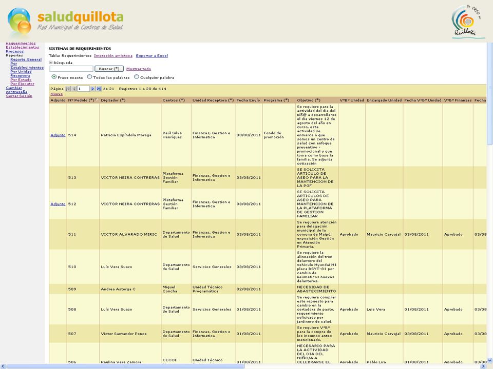Click Luis Vera encargado cell in row 508
The image size is (493, 369).
click(x=376, y=310)
